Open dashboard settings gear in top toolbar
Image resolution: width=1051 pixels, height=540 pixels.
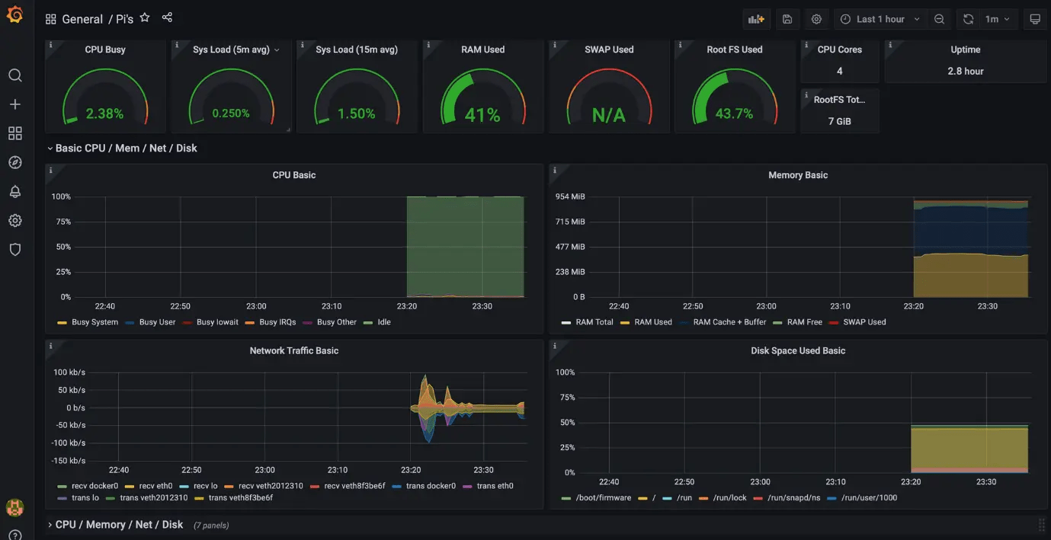816,18
